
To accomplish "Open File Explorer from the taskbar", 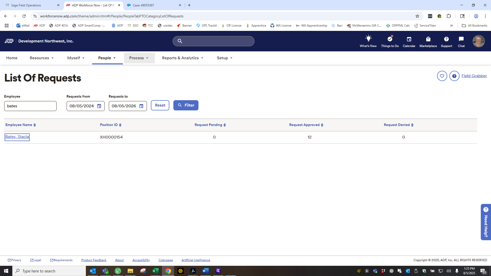I will pyautogui.click(x=130, y=271).
